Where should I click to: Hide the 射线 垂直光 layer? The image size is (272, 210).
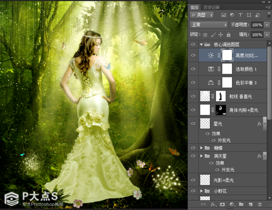click(193, 96)
